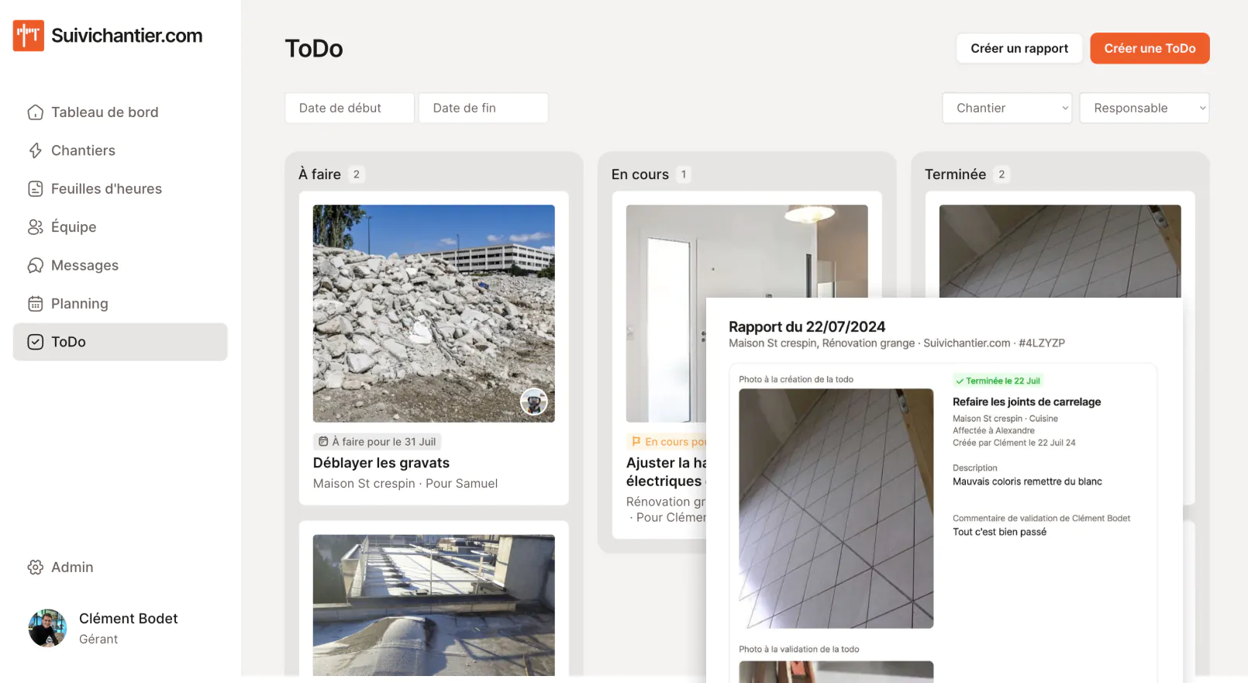Open Tableau de bord house icon
This screenshot has height=683, width=1248.
pos(35,112)
